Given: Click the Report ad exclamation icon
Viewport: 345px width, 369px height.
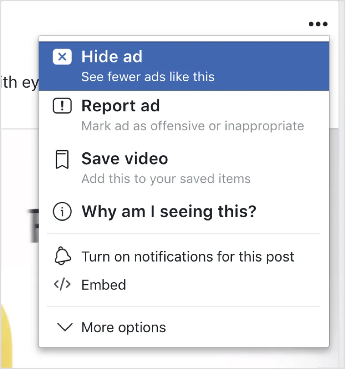Looking at the screenshot, I should click(x=62, y=106).
